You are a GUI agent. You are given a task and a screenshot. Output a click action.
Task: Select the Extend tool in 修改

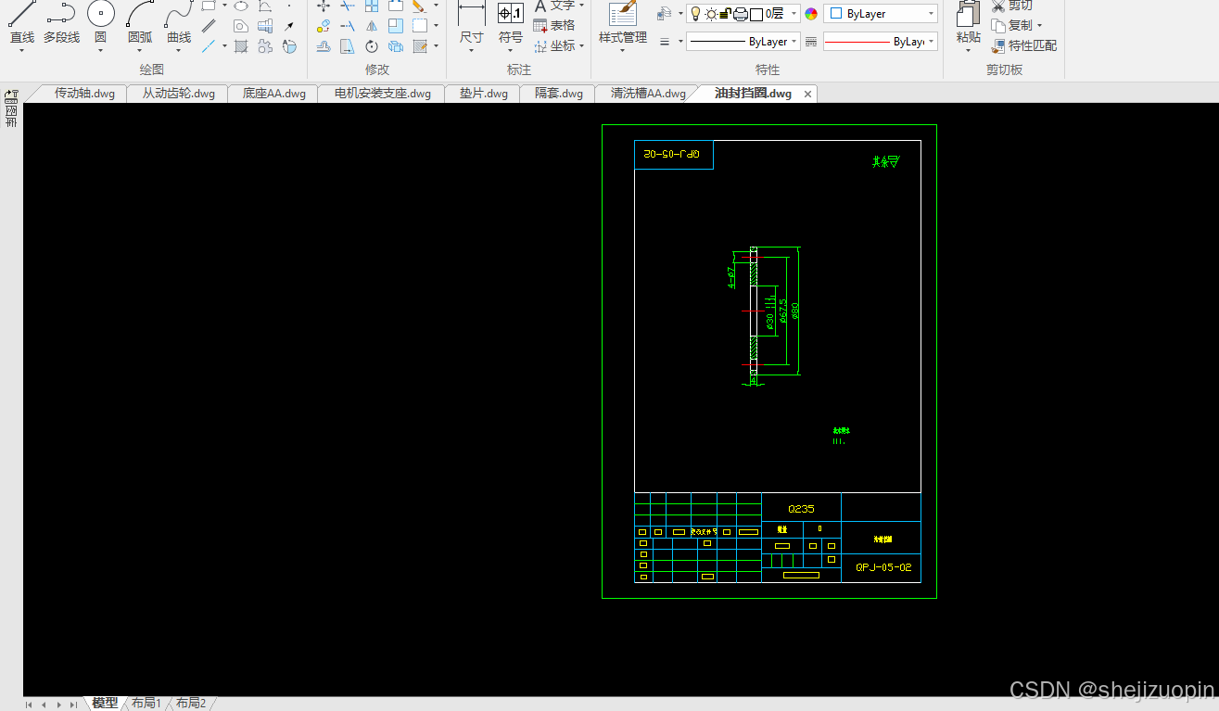(x=348, y=25)
